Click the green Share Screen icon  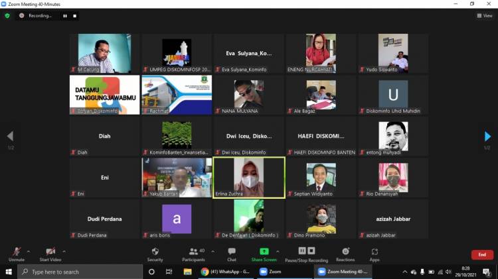point(264,251)
